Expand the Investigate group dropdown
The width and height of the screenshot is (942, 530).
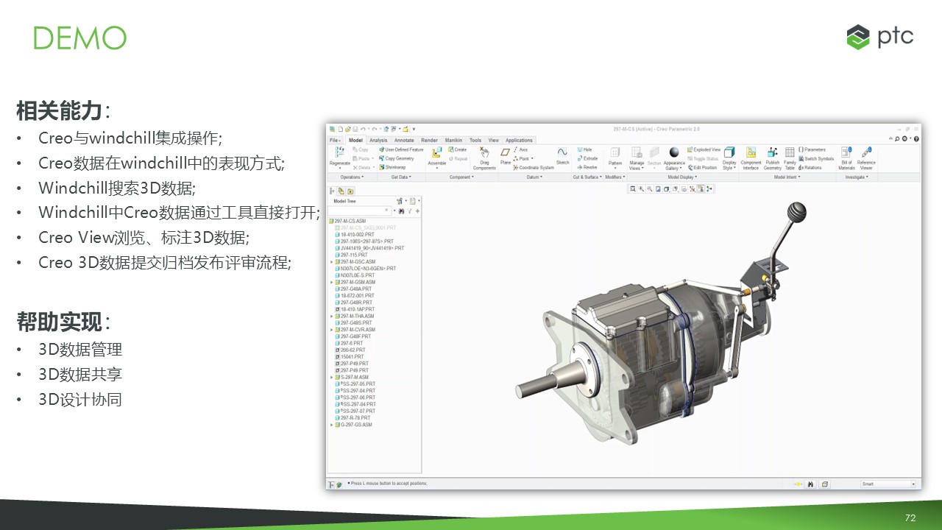coord(856,177)
